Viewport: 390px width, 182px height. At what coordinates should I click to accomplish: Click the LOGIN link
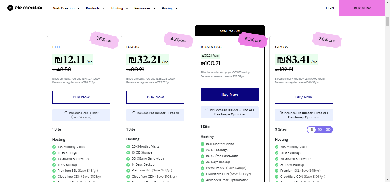(329, 8)
